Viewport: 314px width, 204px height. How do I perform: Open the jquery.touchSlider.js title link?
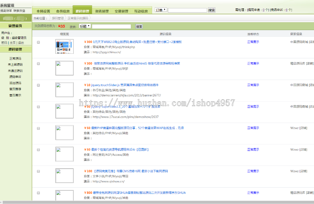click(x=125, y=85)
